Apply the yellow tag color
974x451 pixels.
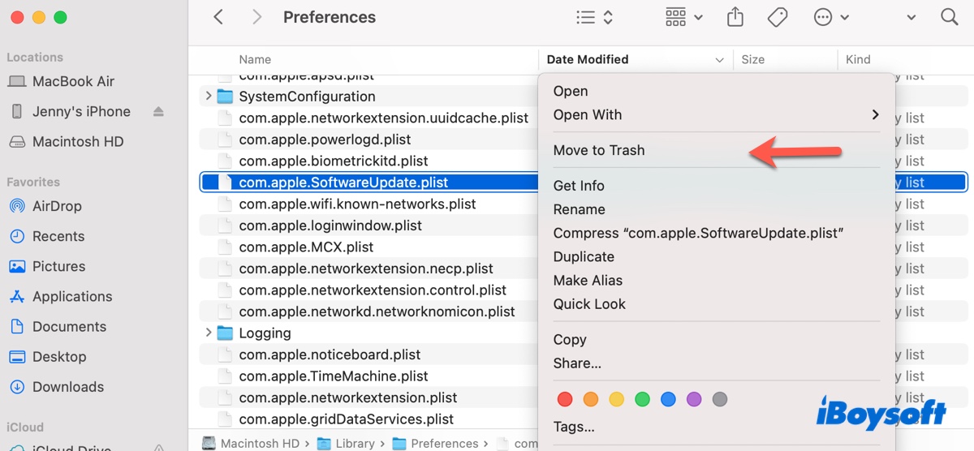pos(617,399)
